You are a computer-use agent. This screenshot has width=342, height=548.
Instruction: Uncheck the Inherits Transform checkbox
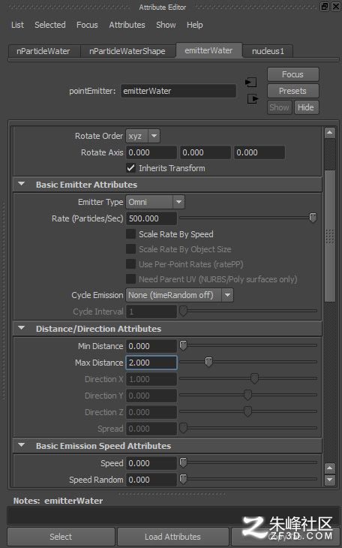coord(130,168)
